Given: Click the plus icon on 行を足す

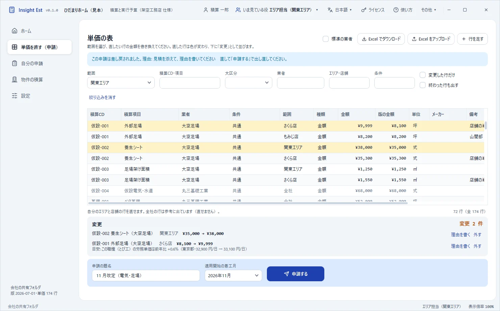Looking at the screenshot, I should tap(464, 39).
